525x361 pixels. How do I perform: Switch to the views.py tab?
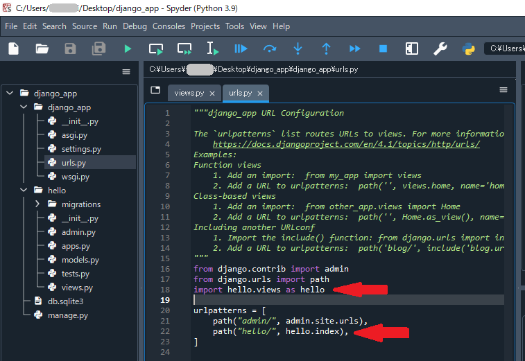pyautogui.click(x=189, y=93)
